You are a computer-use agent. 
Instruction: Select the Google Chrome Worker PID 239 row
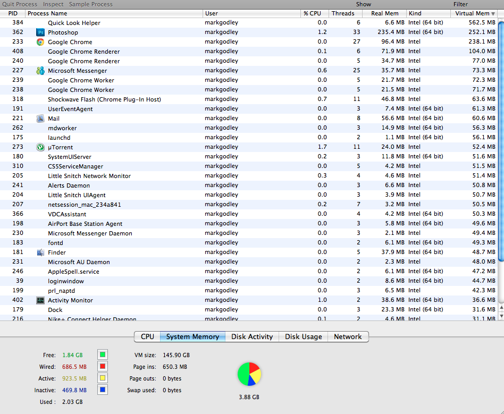pyautogui.click(x=248, y=80)
